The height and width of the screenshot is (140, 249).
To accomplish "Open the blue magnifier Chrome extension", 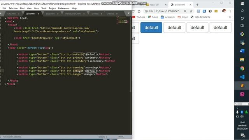I will (204, 11).
